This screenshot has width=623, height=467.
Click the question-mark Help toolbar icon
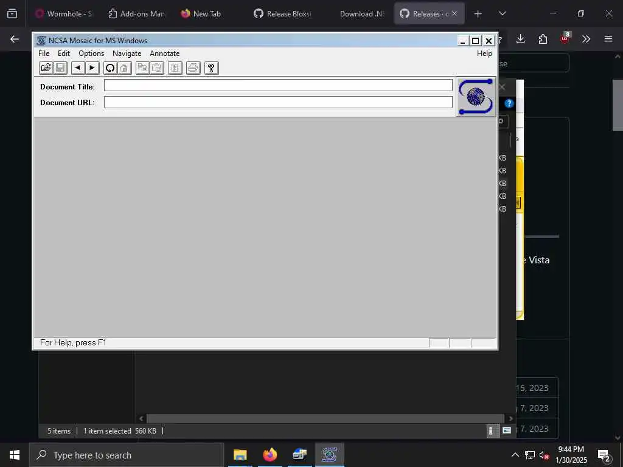[x=211, y=68]
